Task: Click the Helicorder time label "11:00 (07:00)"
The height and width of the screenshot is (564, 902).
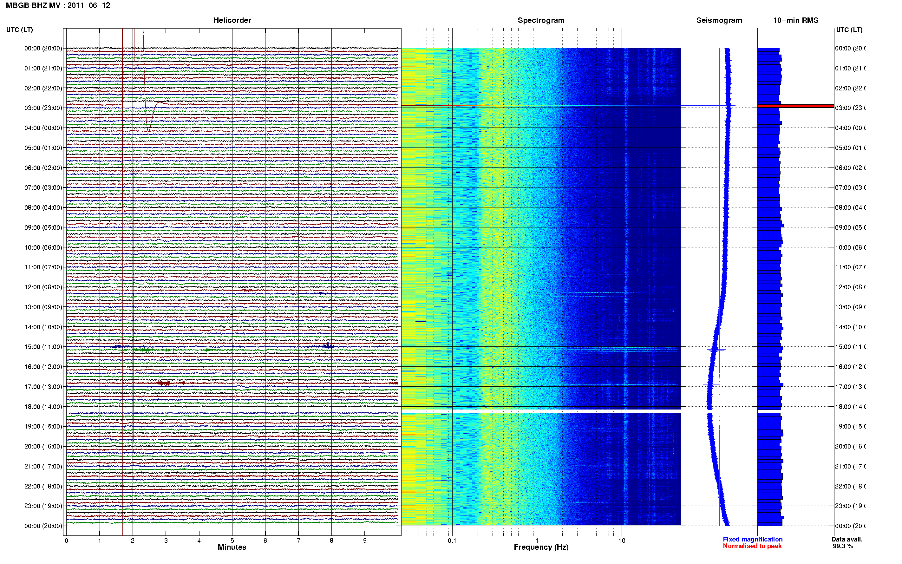Action: click(43, 267)
